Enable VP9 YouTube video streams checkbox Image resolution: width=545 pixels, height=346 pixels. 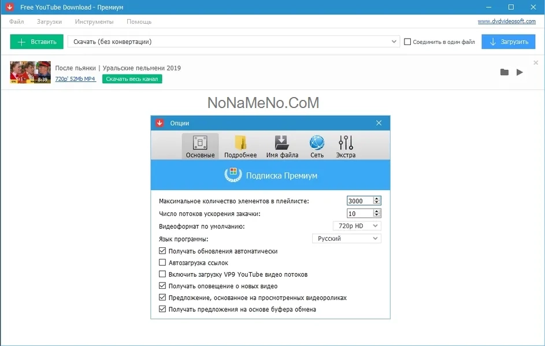tap(162, 274)
